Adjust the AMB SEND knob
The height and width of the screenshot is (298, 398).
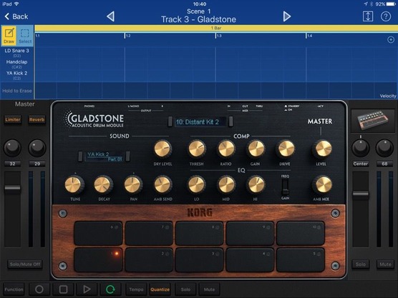(x=162, y=184)
